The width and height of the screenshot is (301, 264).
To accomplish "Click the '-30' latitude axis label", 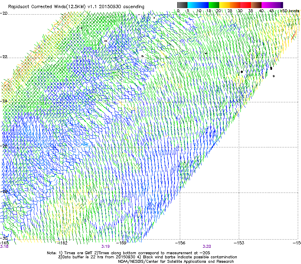I will tap(4, 238).
